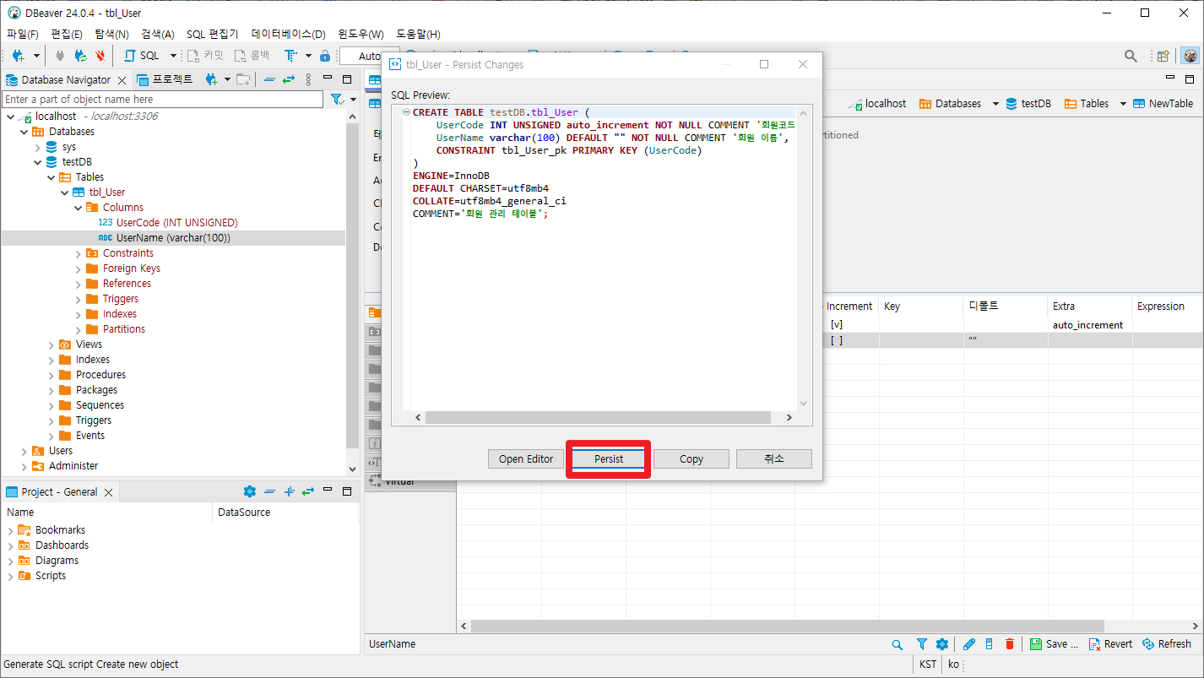Open the dropdown arrow after Databases breadcrumb
The image size is (1204, 678).
click(x=995, y=104)
